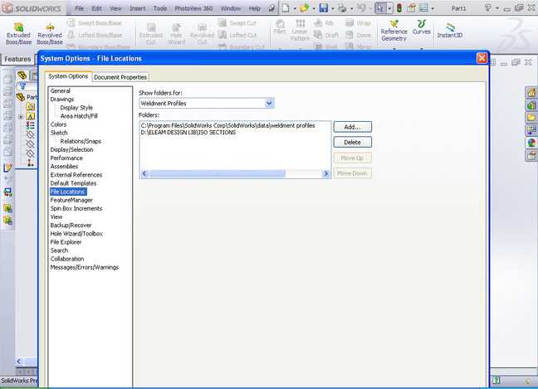
Task: Toggle Instant3D mode
Action: (450, 31)
